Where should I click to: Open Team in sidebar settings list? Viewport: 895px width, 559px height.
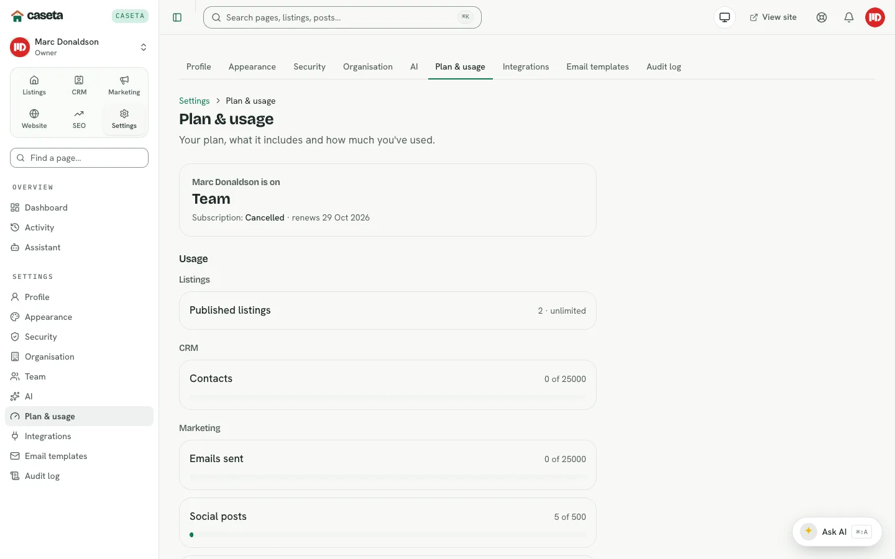click(80, 376)
